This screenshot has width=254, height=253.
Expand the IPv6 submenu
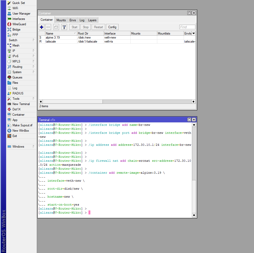[x=21, y=56]
